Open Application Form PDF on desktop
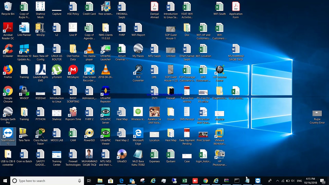This screenshot has width=329, height=185. tap(236, 10)
